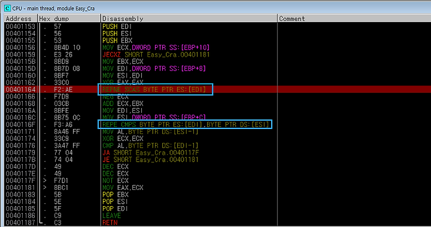Select the XOR EAX,EAX instruction
Image resolution: width=431 pixels, height=227 pixels.
coord(123,82)
